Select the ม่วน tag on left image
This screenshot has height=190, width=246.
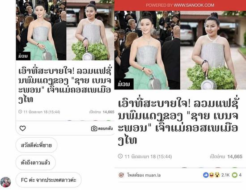23,56
